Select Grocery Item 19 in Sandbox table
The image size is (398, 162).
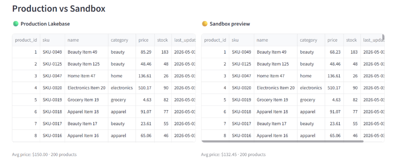pos(276,100)
